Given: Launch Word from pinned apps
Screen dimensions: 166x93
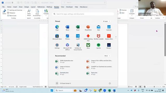Looking at the screenshot, I should (x=67, y=28).
